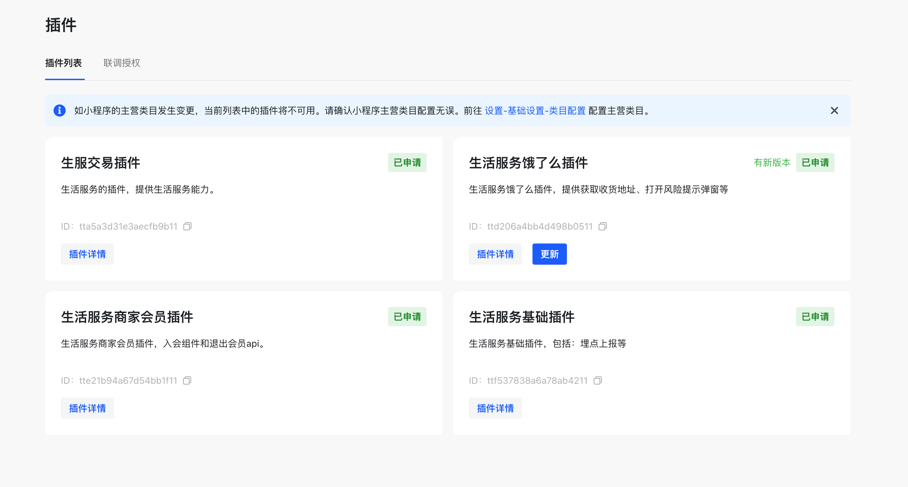Dismiss the category change notice banner
Screen dimensions: 908x487
click(x=834, y=111)
